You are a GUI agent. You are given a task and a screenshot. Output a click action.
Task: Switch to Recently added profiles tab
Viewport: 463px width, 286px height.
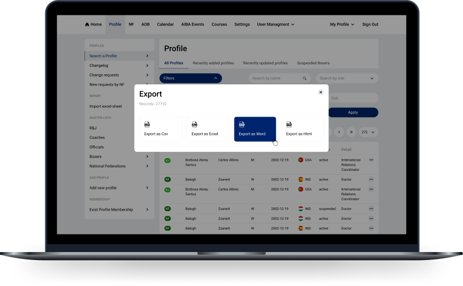[x=213, y=63]
